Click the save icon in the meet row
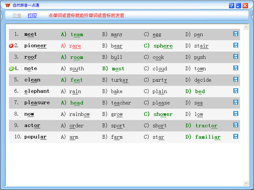This screenshot has height=190, width=254. [235, 34]
